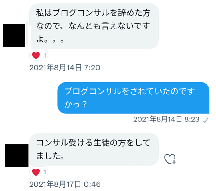
Task: Click the reaction count 1 under first message
Action: 45,56
